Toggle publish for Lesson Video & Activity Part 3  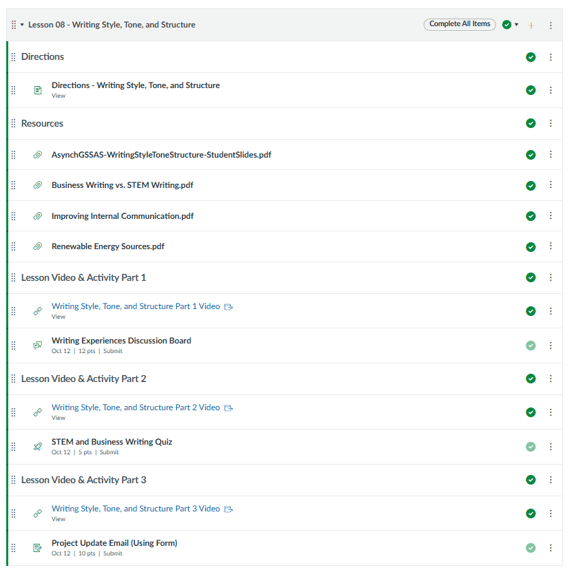(530, 480)
